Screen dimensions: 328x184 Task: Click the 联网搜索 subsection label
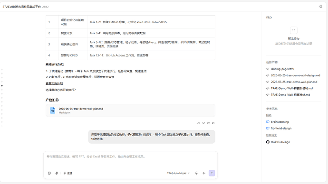click(271, 136)
